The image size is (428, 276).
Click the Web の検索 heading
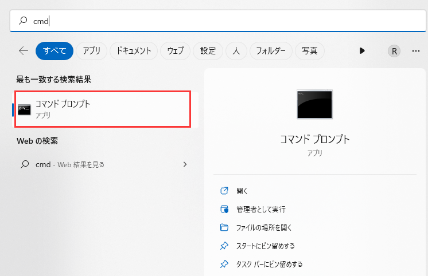(37, 141)
